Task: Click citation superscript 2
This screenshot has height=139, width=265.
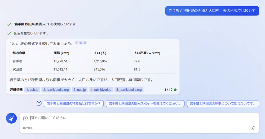Action: tap(81, 43)
